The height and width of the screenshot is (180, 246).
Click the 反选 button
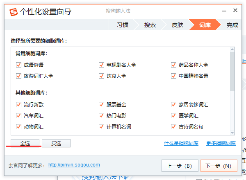point(56,143)
